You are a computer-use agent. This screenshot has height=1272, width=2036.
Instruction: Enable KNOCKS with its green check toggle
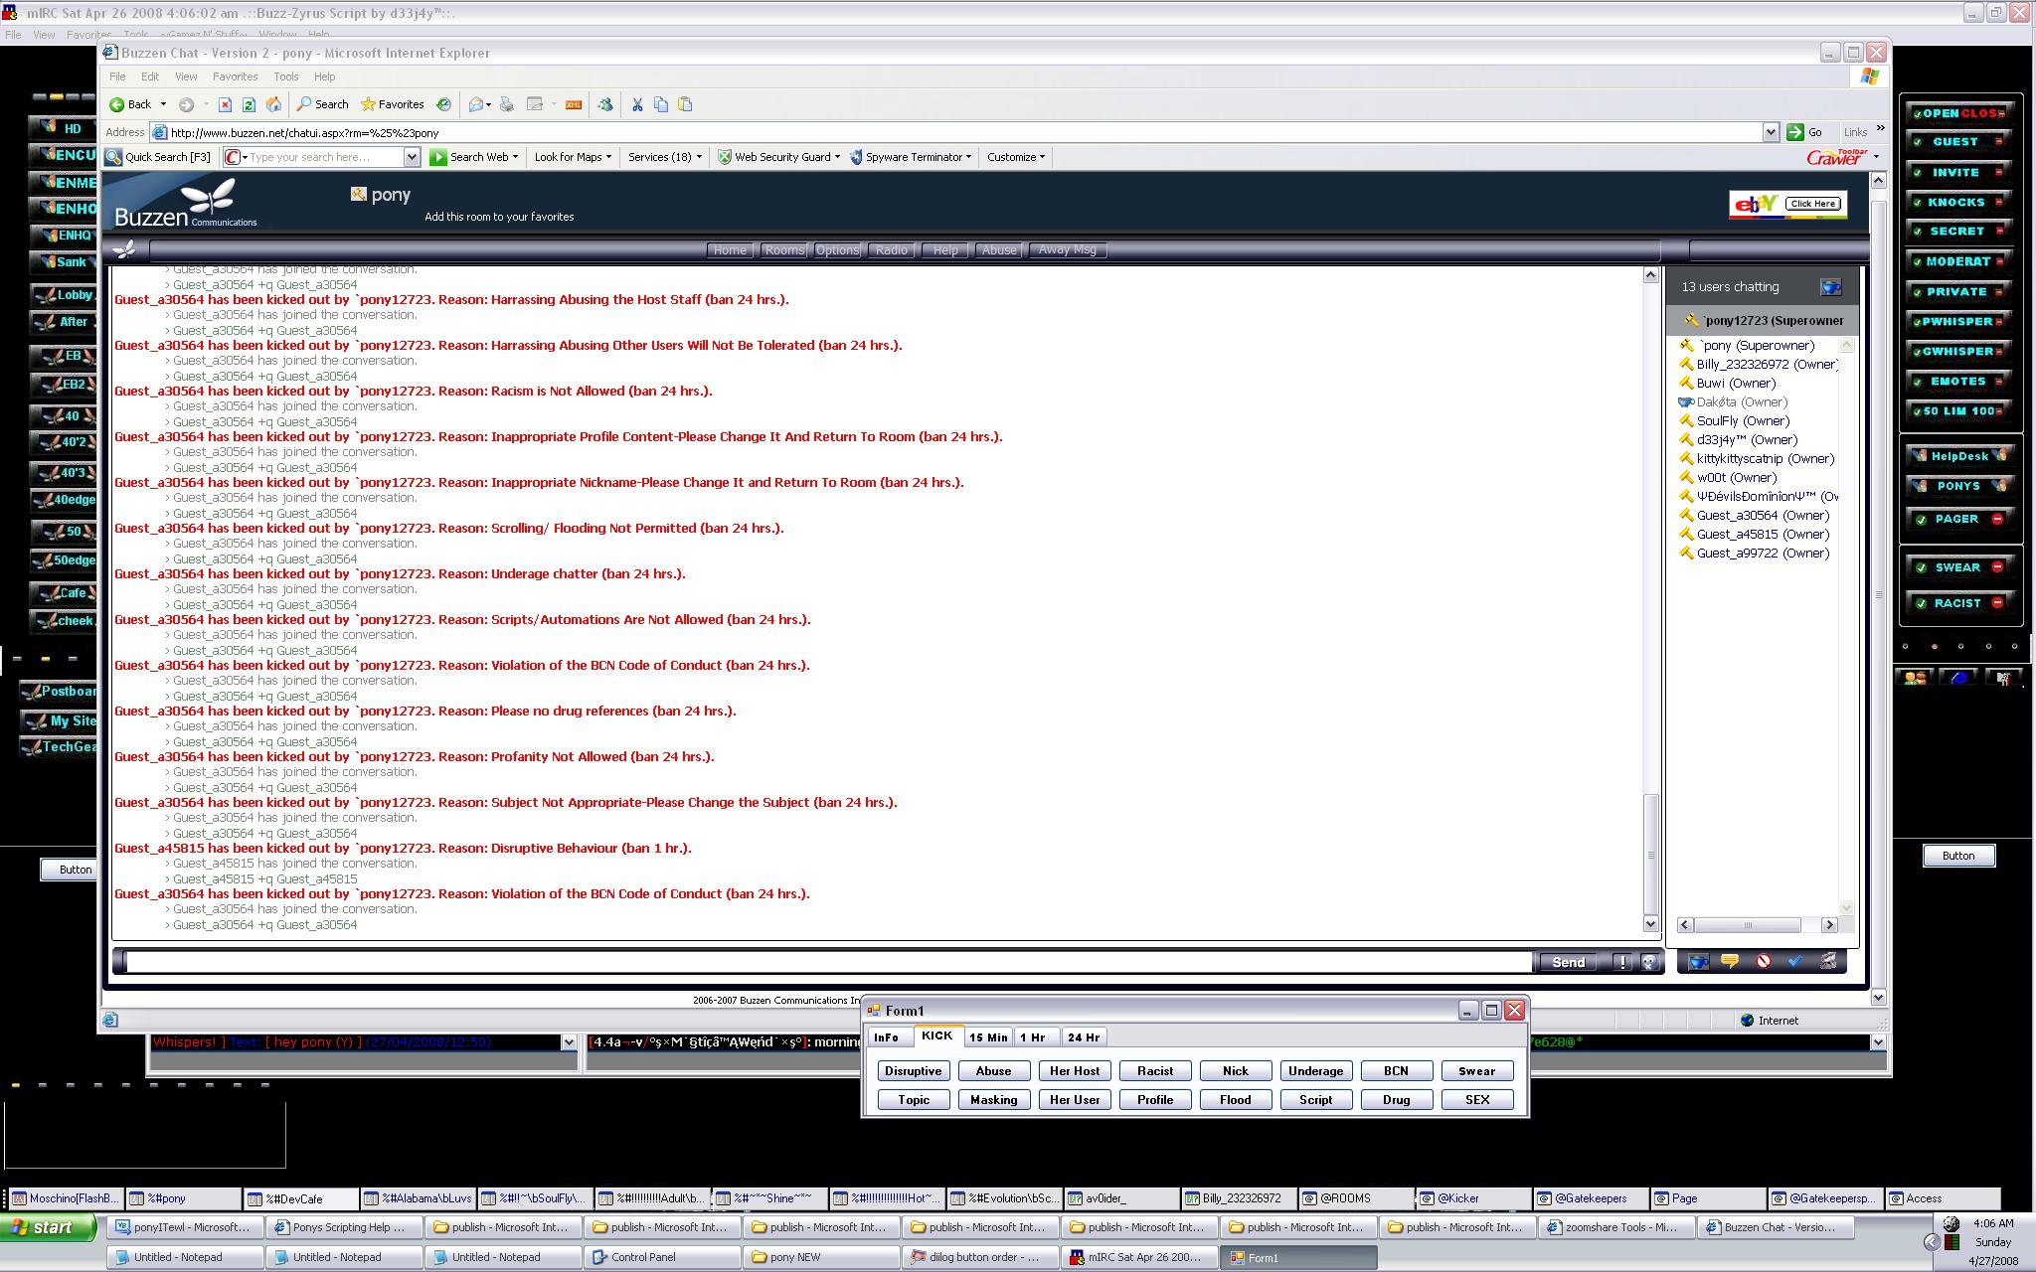[x=1917, y=202]
